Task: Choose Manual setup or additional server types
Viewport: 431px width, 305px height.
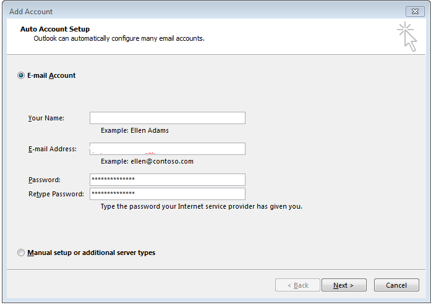Action: 22,253
